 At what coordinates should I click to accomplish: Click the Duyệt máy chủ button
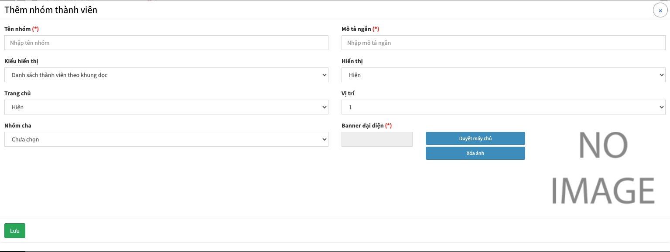click(x=475, y=138)
